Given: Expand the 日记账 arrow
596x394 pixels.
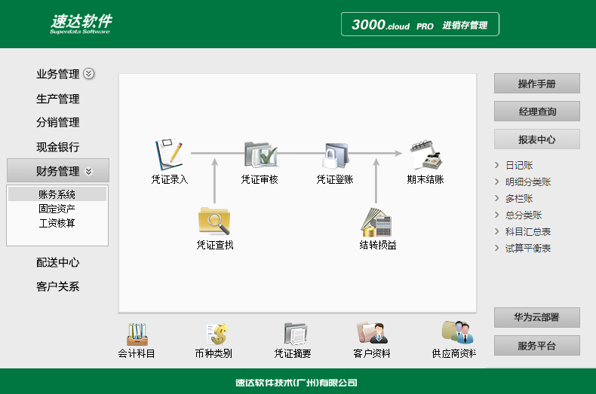Looking at the screenshot, I should (496, 165).
